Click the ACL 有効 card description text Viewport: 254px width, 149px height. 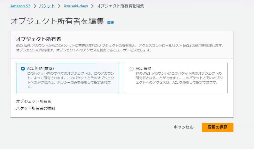(x=178, y=78)
